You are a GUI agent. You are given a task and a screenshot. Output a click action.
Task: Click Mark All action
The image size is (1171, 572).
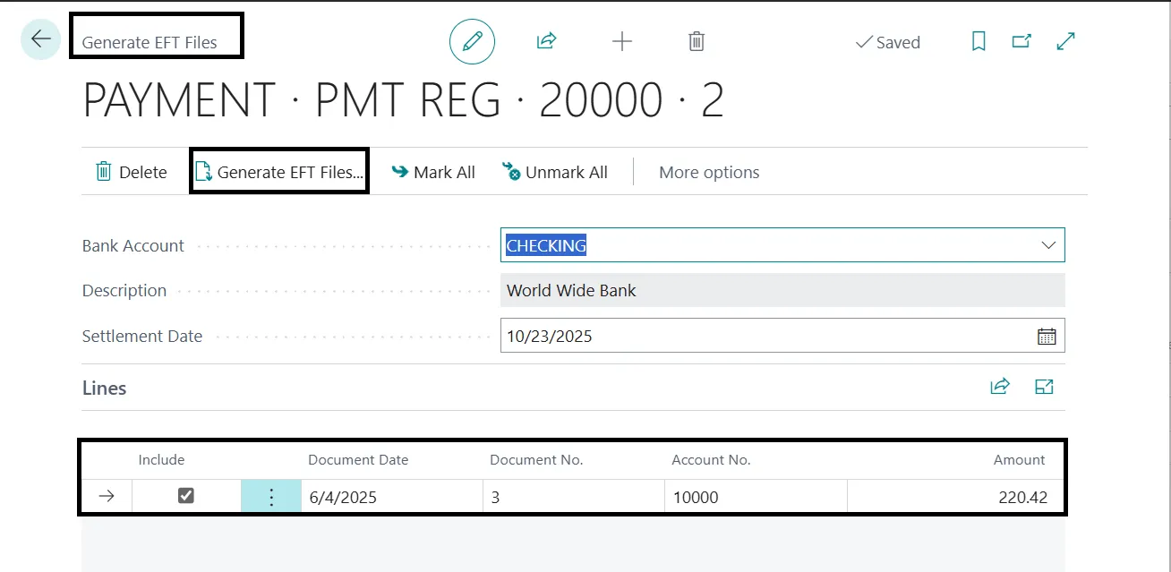point(433,173)
